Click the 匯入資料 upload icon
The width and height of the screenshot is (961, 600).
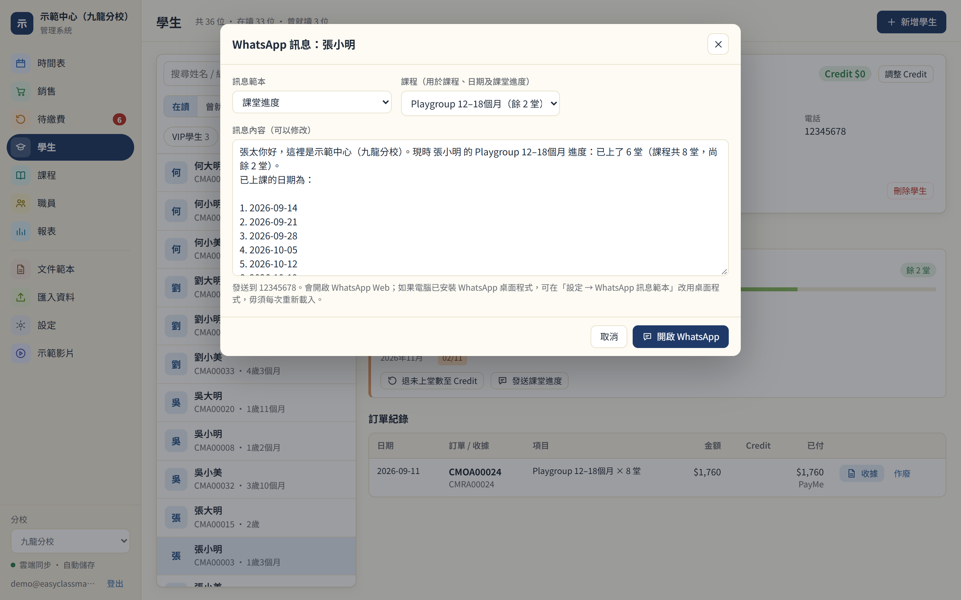point(21,297)
